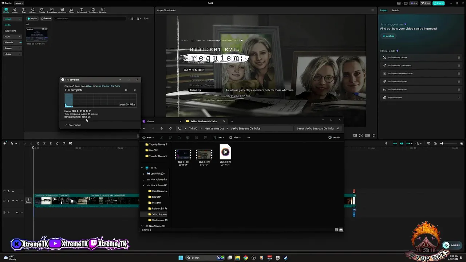Open the Audio panel in CapCut

coord(15,10)
